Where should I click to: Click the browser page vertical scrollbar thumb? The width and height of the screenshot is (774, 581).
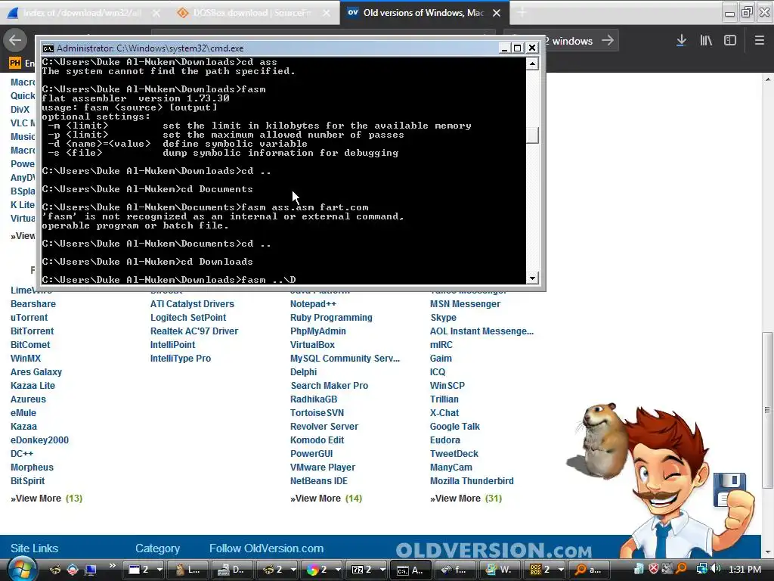click(767, 410)
